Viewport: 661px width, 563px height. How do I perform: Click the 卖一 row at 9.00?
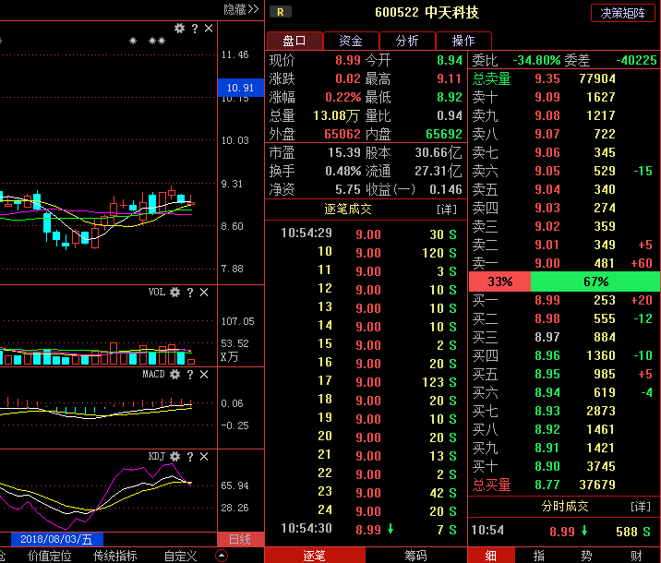[x=564, y=263]
